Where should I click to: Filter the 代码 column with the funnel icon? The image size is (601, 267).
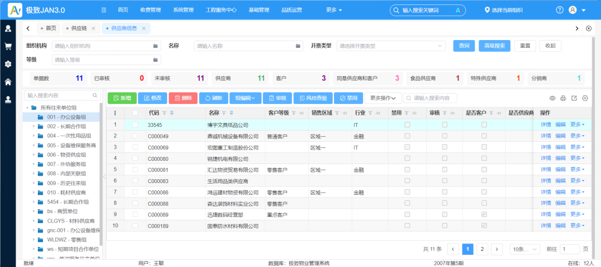point(164,113)
